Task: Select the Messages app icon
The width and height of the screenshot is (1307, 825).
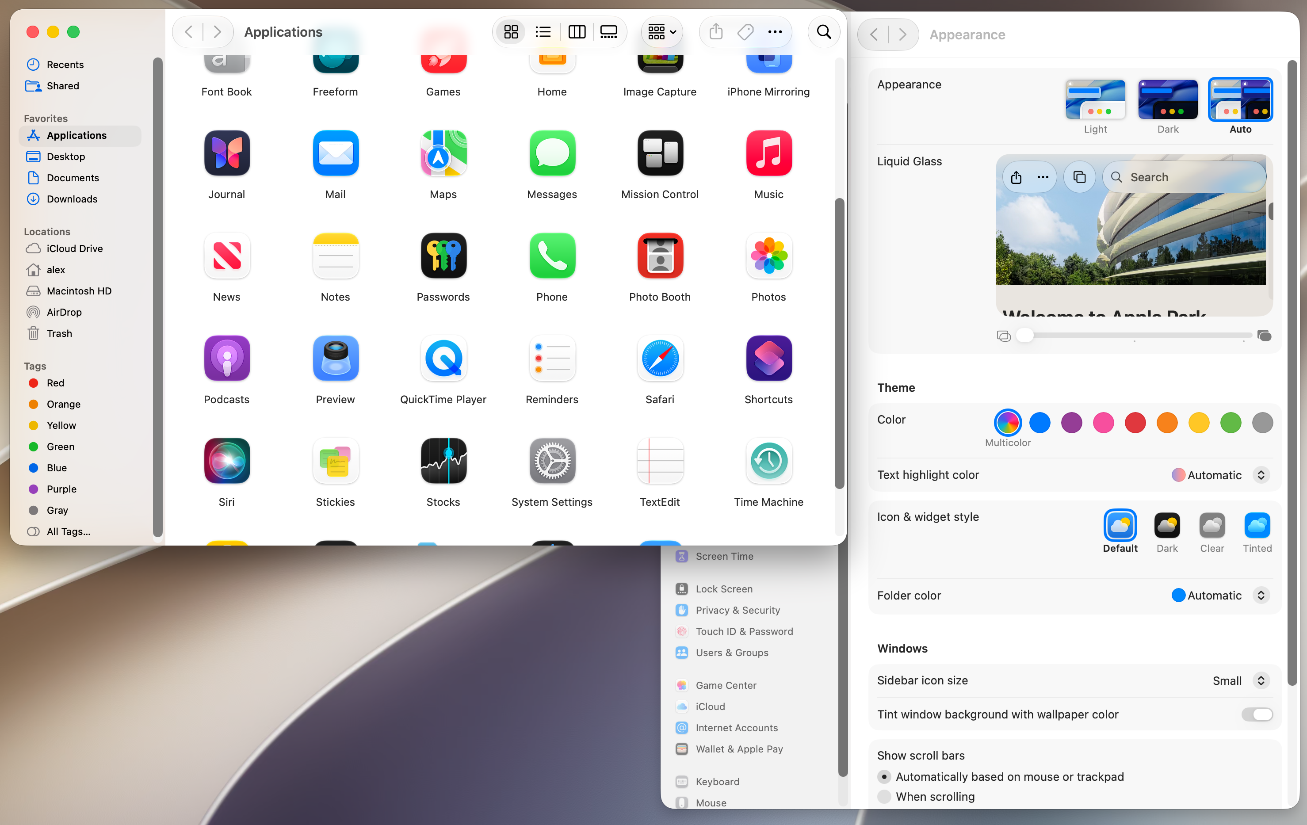Action: pos(552,153)
